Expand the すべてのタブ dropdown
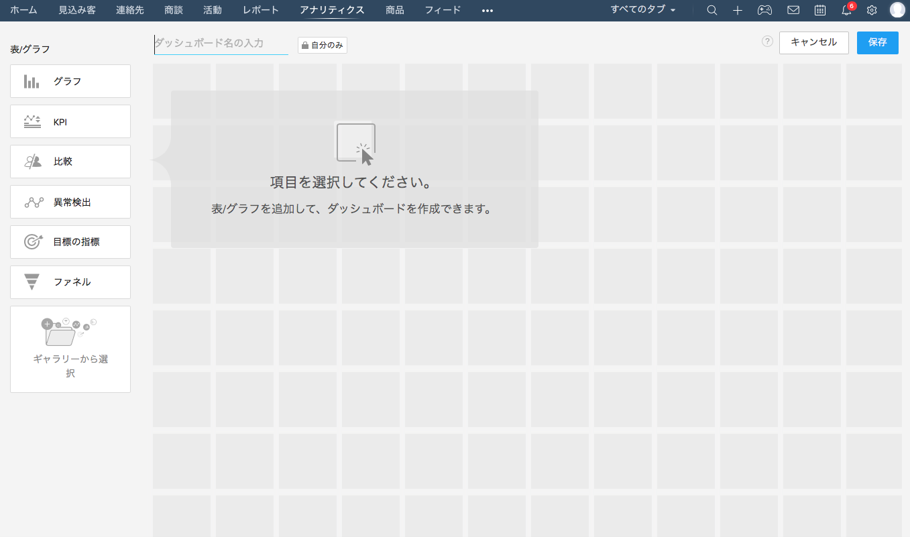The width and height of the screenshot is (910, 537). pos(643,10)
